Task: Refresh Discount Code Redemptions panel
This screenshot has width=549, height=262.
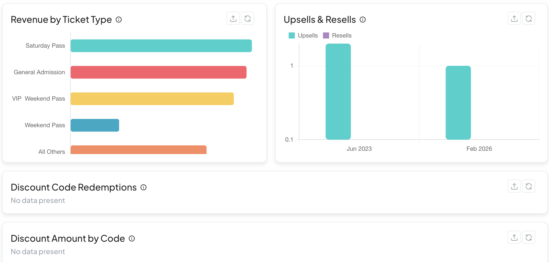Action: [x=529, y=186]
